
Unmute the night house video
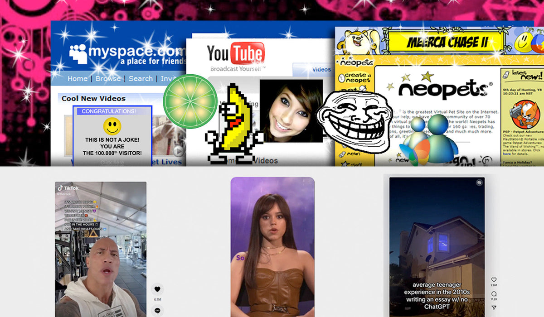tap(479, 183)
